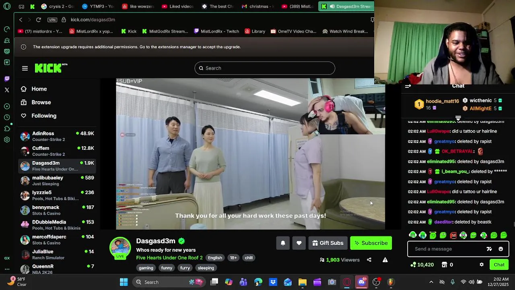Open malibubaeley channel in sidebar

click(57, 180)
